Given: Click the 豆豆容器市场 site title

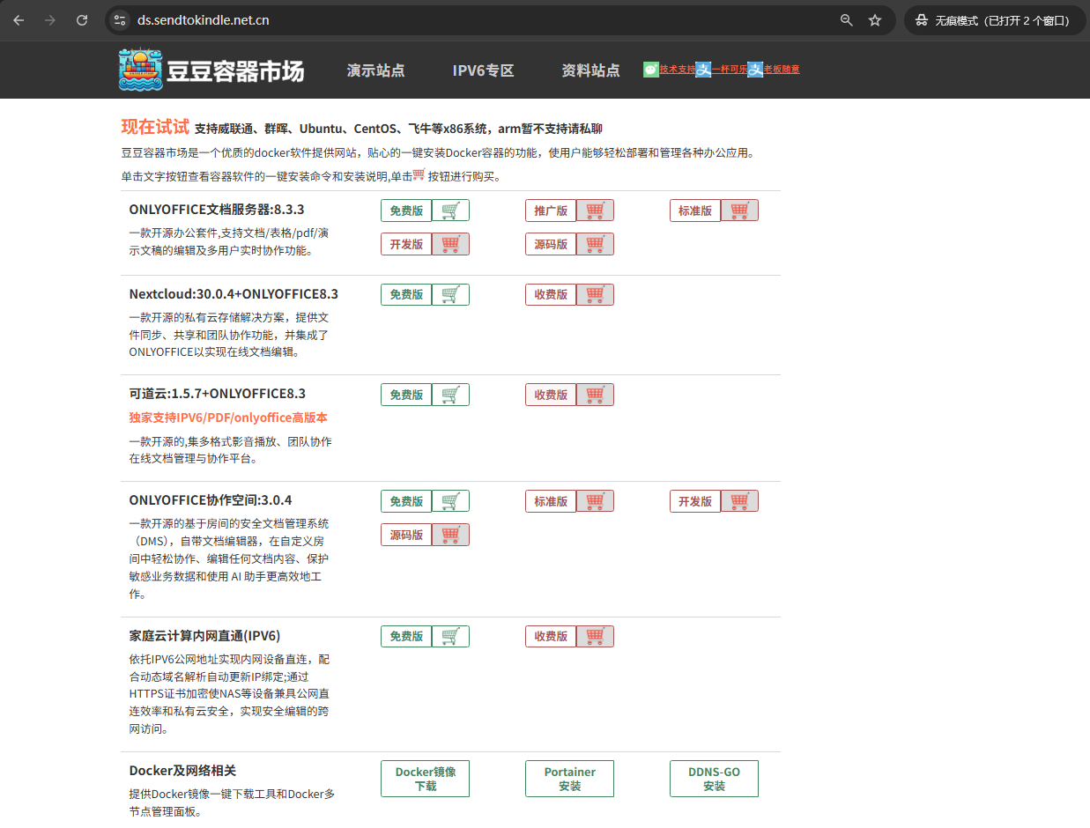Looking at the screenshot, I should (x=235, y=70).
